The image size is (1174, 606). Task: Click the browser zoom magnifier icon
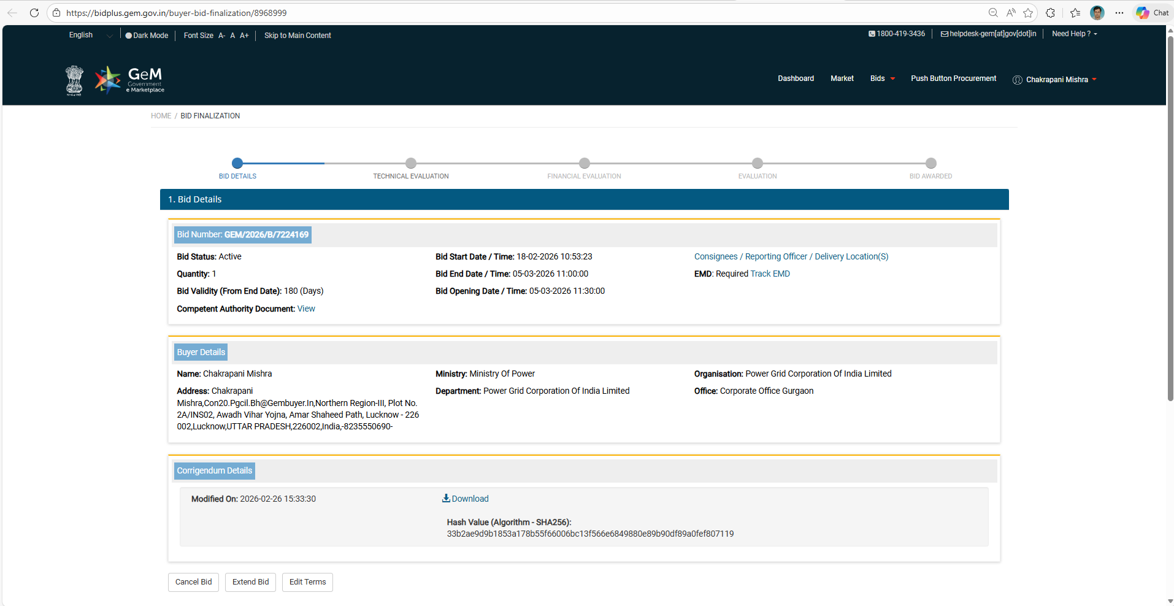(993, 13)
